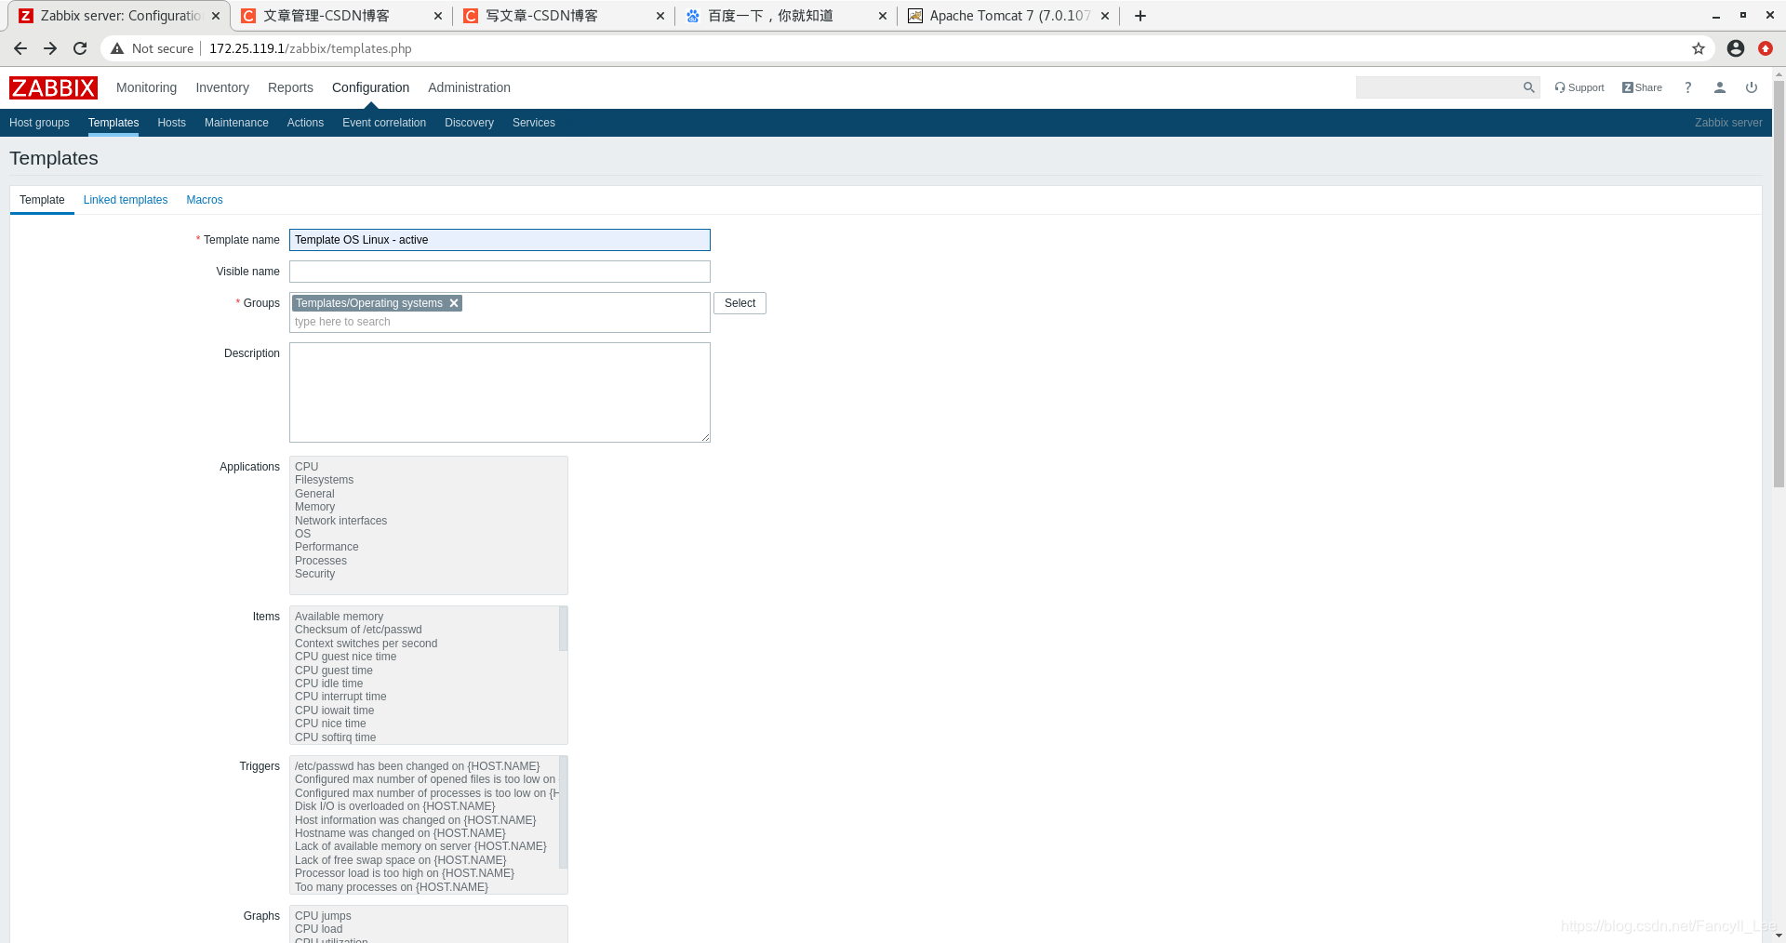Screen dimensions: 1786x943
Task: Remove the Templates/Operating systems group tag
Action: point(454,303)
